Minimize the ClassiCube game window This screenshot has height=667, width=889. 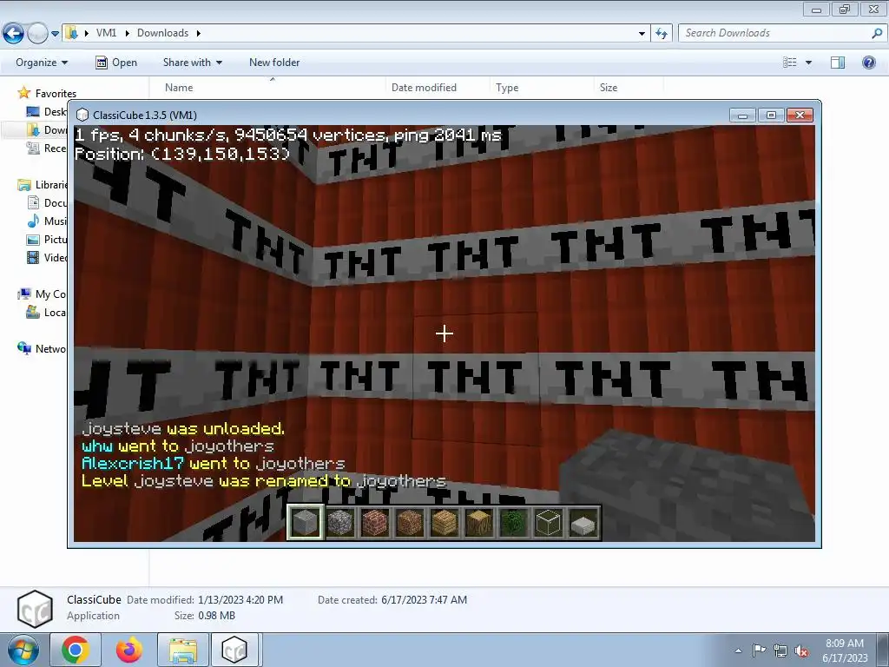click(x=743, y=116)
